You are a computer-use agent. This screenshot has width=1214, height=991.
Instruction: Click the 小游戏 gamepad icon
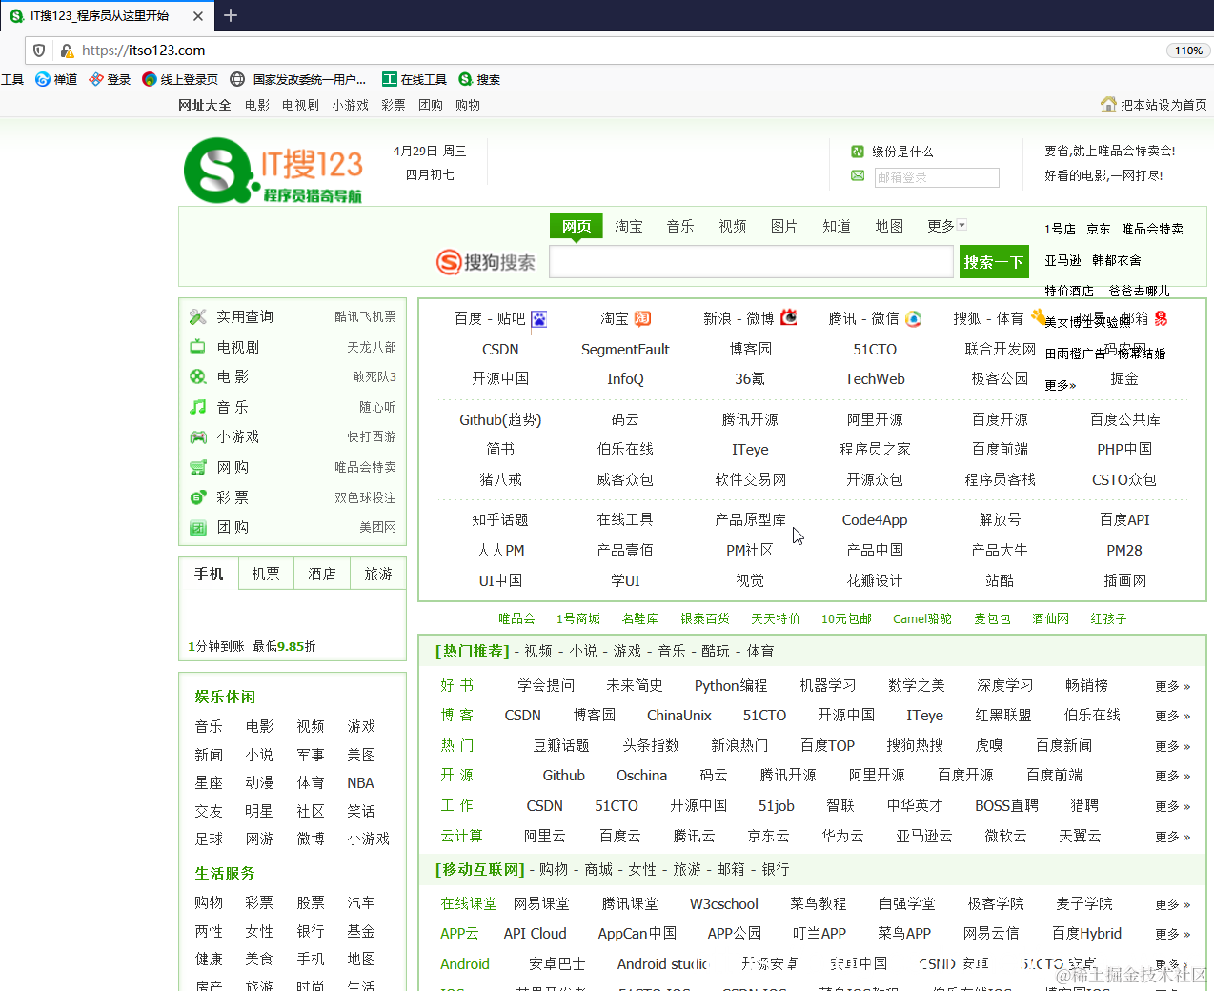click(198, 436)
